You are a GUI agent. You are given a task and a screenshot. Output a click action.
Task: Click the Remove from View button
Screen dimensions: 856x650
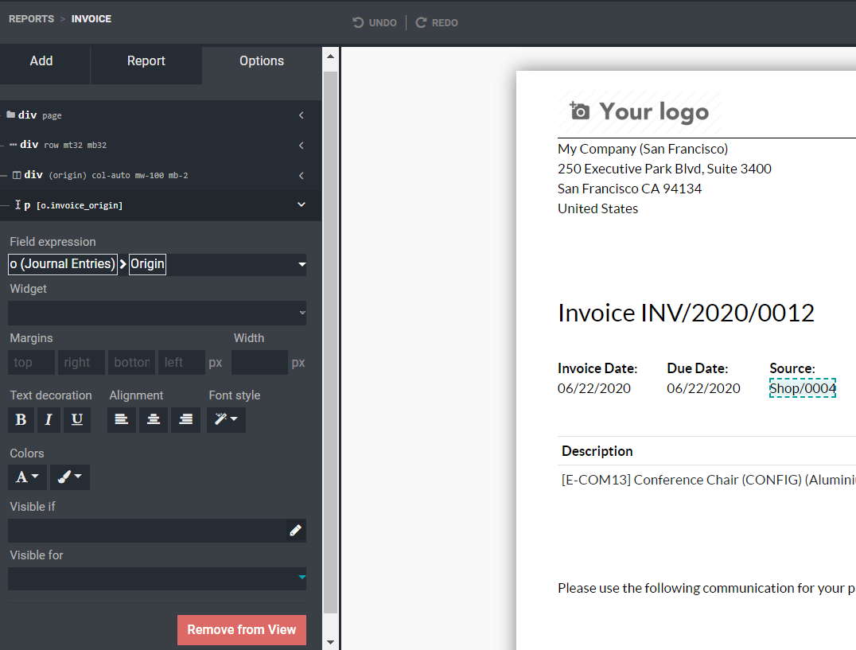[x=241, y=629]
